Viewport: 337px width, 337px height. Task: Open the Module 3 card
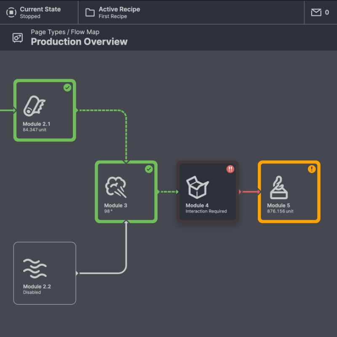(126, 192)
